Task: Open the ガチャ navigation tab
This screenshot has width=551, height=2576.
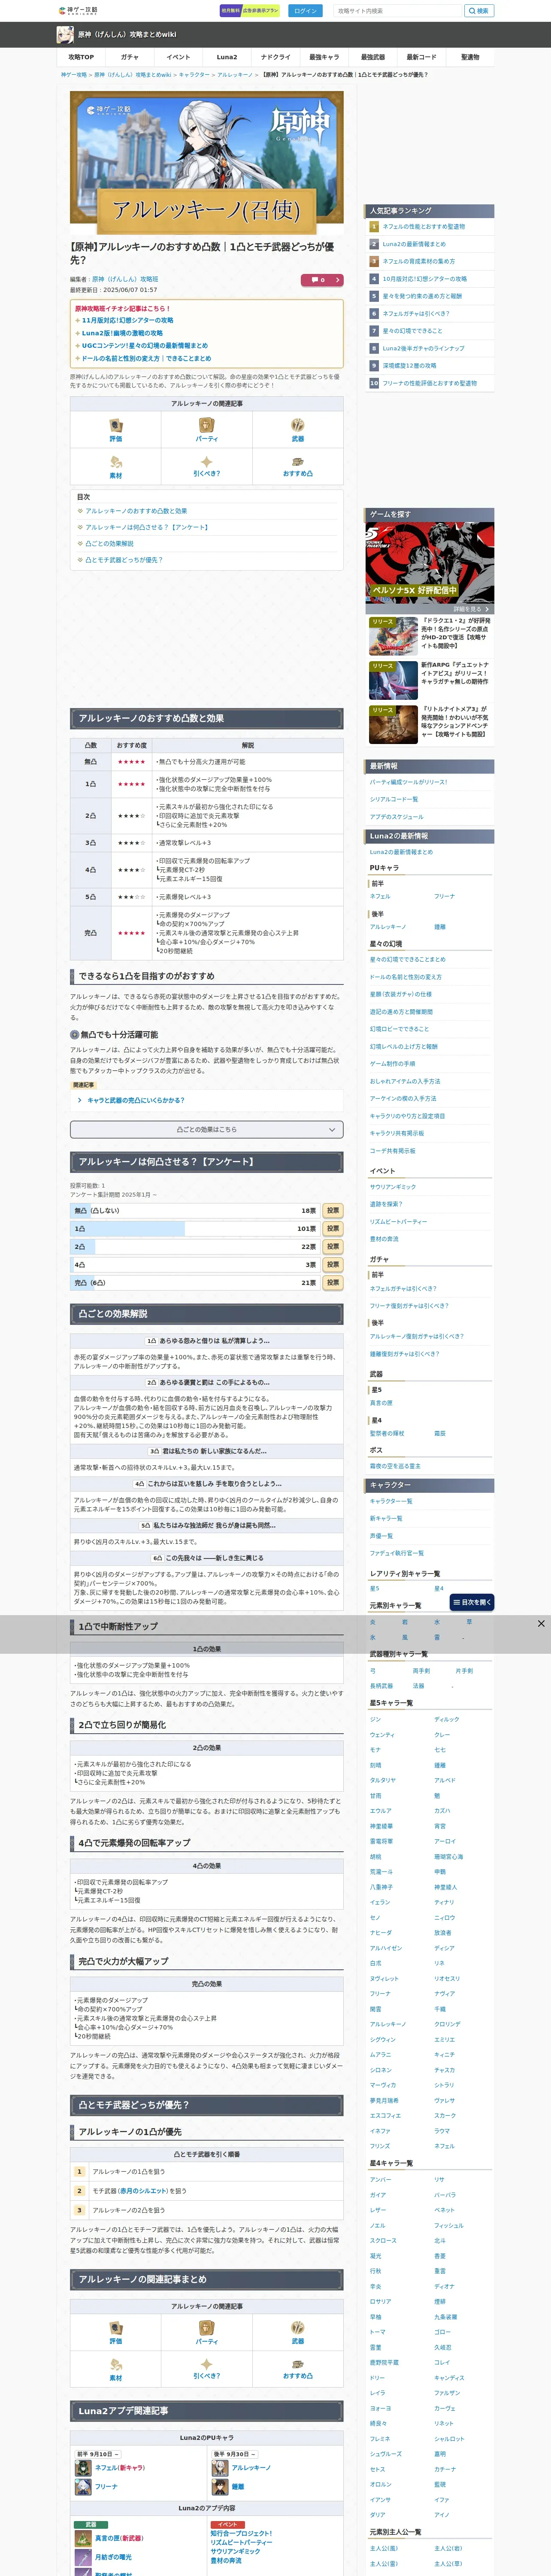Action: pos(129,57)
